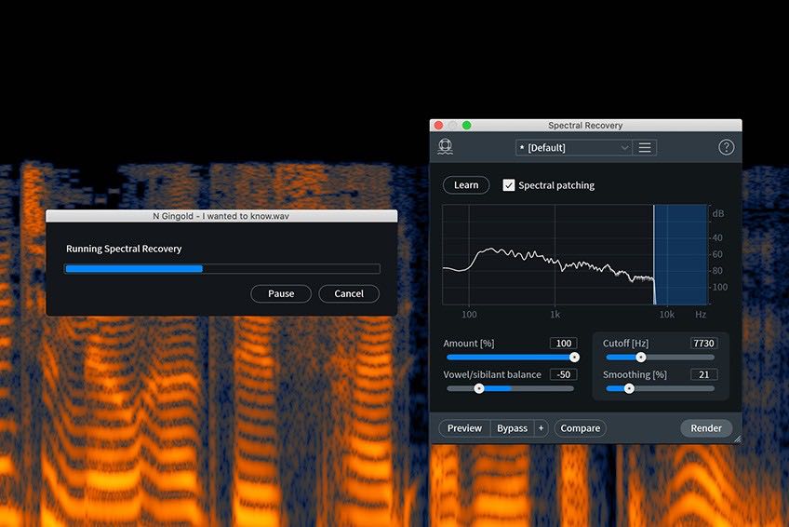The image size is (789, 527).
Task: Click the plus icon next to Bypass
Action: pos(541,428)
